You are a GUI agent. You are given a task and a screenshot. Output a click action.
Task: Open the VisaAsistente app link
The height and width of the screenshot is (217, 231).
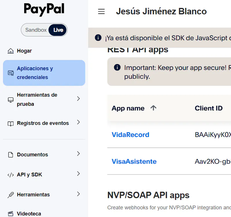point(134,162)
